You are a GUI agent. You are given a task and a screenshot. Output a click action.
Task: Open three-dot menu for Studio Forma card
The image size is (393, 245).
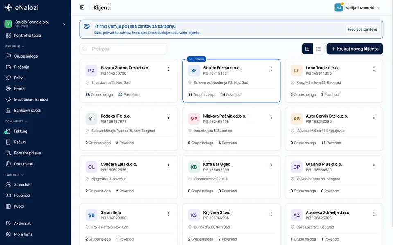pyautogui.click(x=271, y=69)
